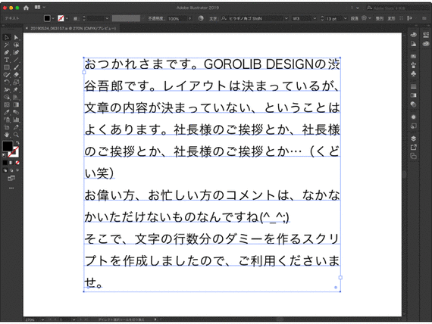Click the black fill color swatch in toolbox
432x324 pixels.
(8, 146)
